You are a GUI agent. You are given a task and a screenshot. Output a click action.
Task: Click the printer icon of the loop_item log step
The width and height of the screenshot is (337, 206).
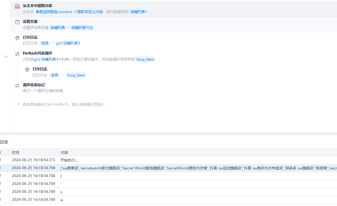click(27, 70)
